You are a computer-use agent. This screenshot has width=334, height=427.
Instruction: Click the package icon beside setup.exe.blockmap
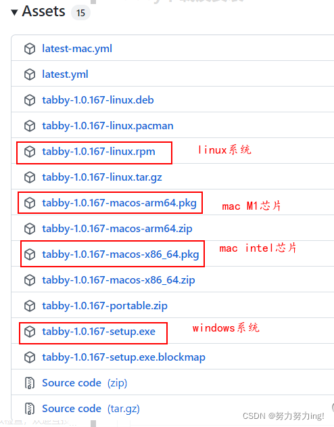[30, 357]
